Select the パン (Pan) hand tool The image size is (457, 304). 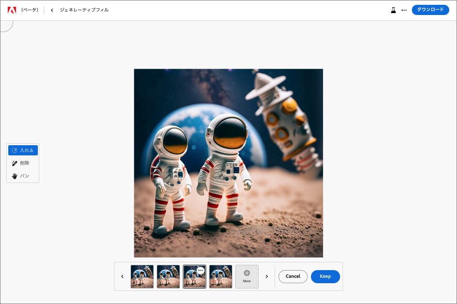(x=23, y=176)
